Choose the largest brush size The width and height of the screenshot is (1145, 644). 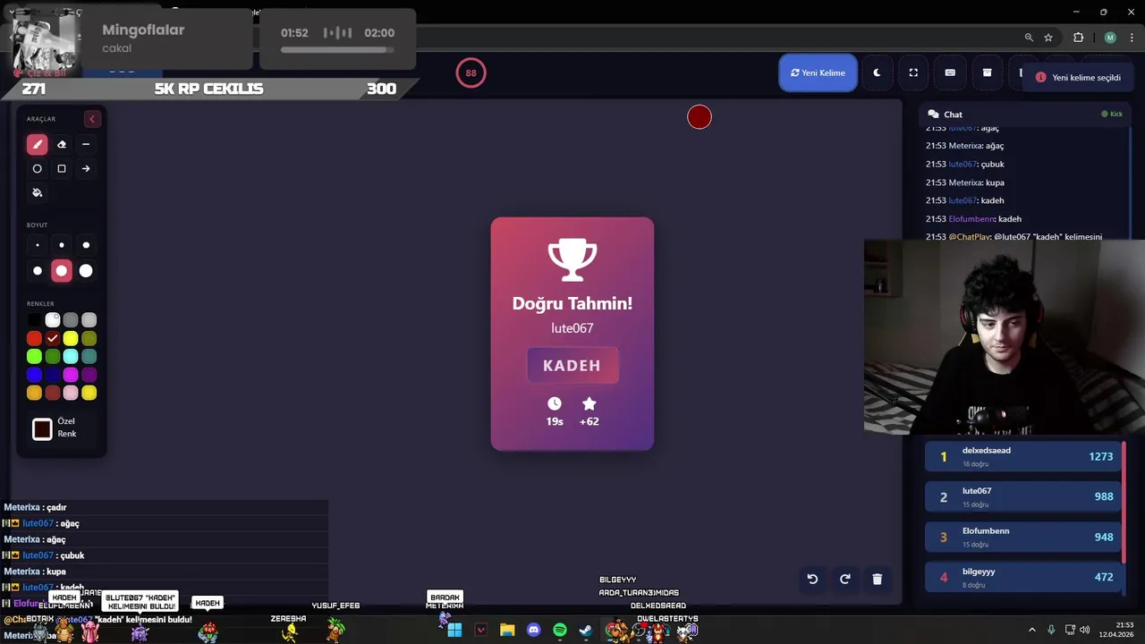(86, 271)
